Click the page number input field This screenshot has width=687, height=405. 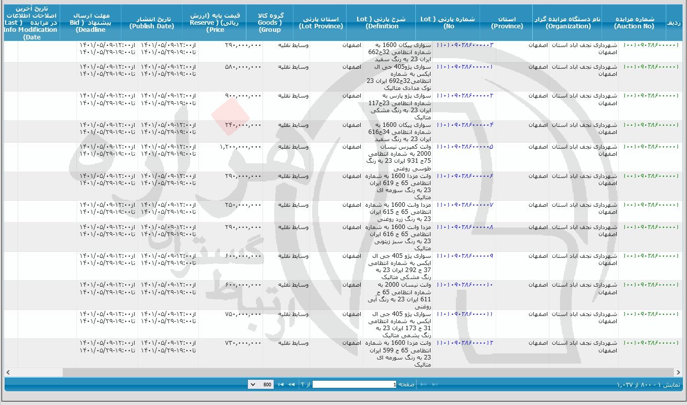pyautogui.click(x=356, y=385)
